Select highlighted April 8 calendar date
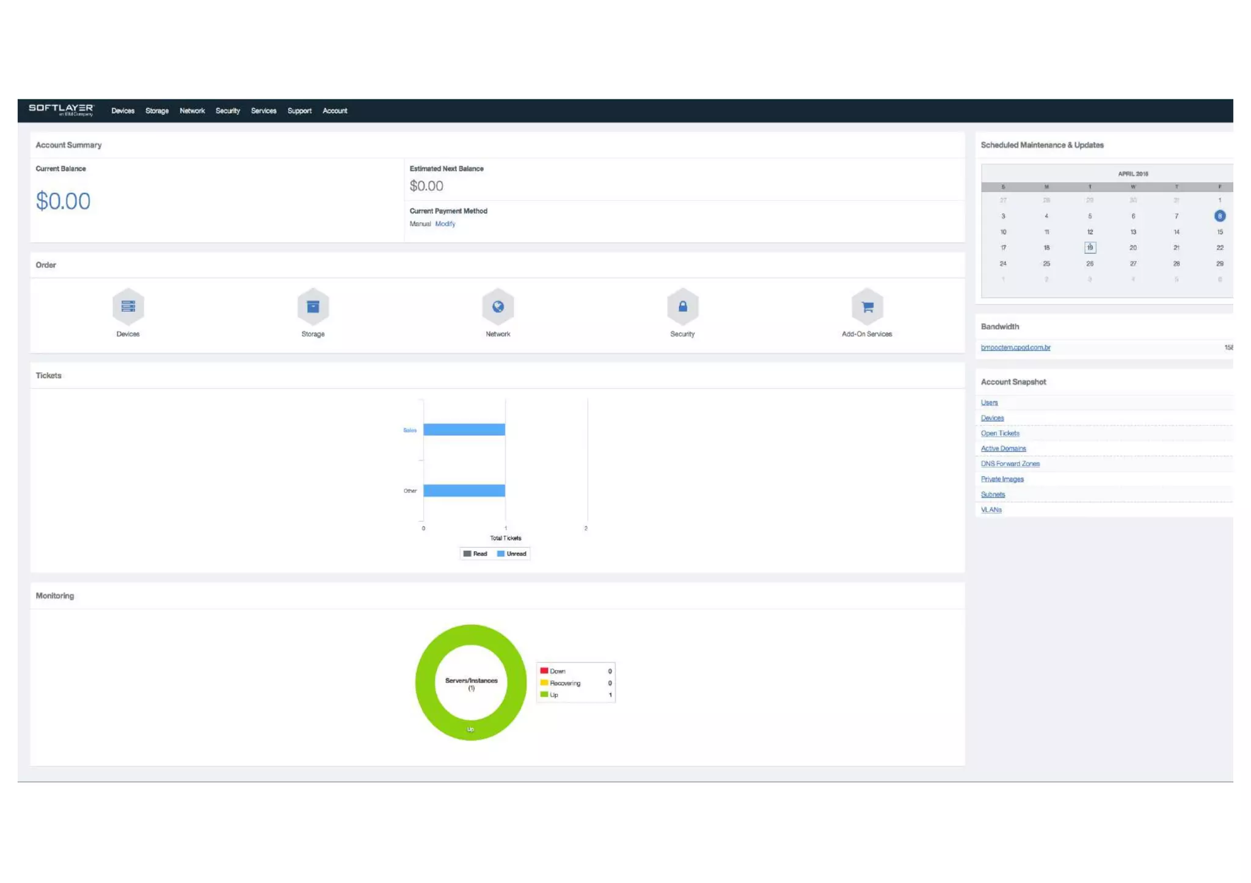 1219,216
